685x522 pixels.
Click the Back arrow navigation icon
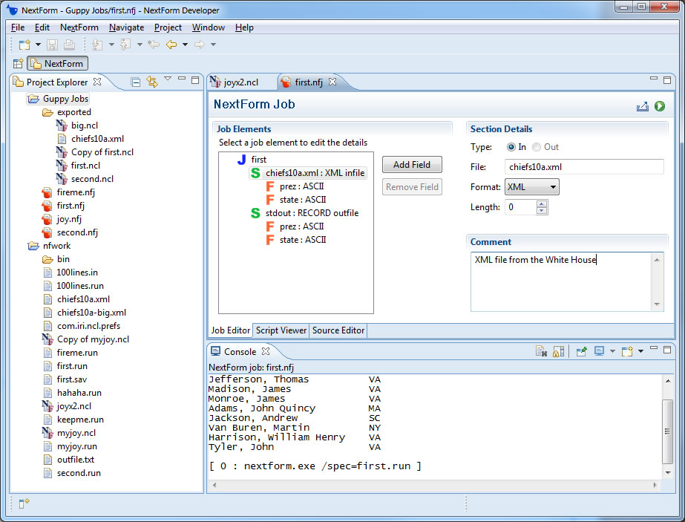pyautogui.click(x=171, y=45)
